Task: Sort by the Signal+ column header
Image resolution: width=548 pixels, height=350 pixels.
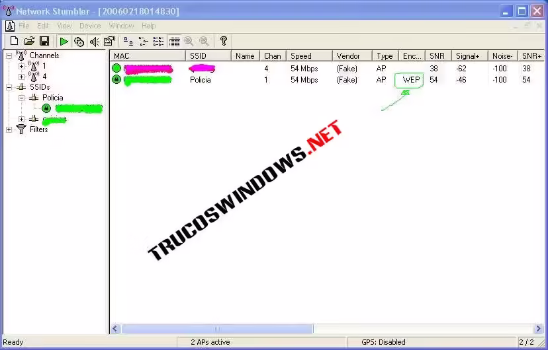Action: [x=470, y=55]
